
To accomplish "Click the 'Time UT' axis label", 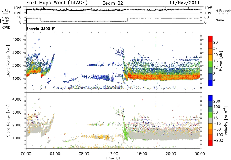I will pyautogui.click(x=113, y=158).
